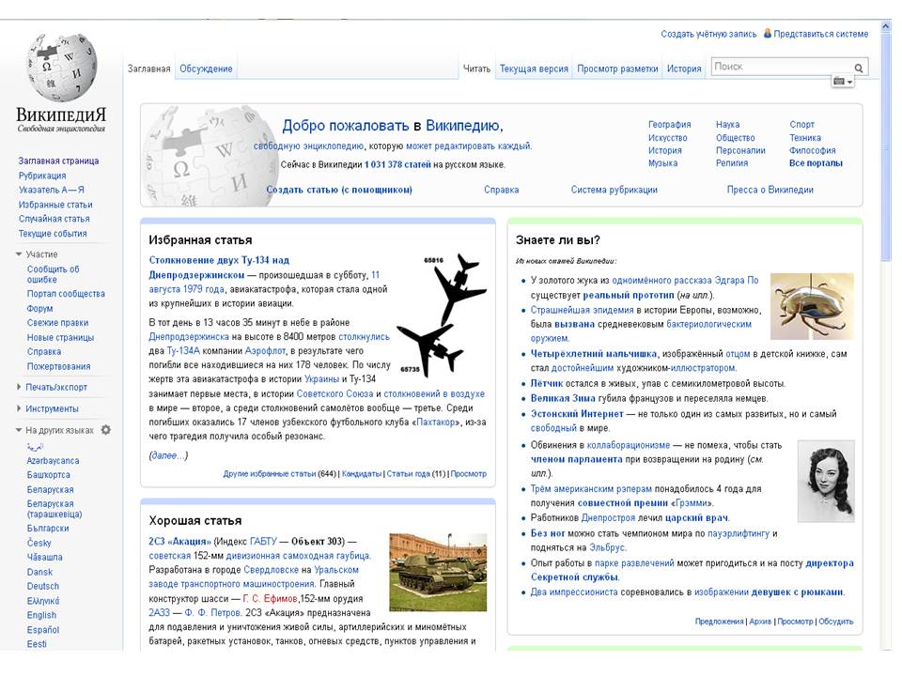This screenshot has height=676, width=902.
Task: Open the Спорт portal link
Action: [801, 125]
